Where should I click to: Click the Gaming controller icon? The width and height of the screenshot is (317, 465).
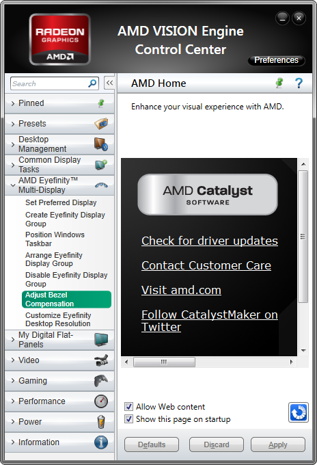(101, 380)
